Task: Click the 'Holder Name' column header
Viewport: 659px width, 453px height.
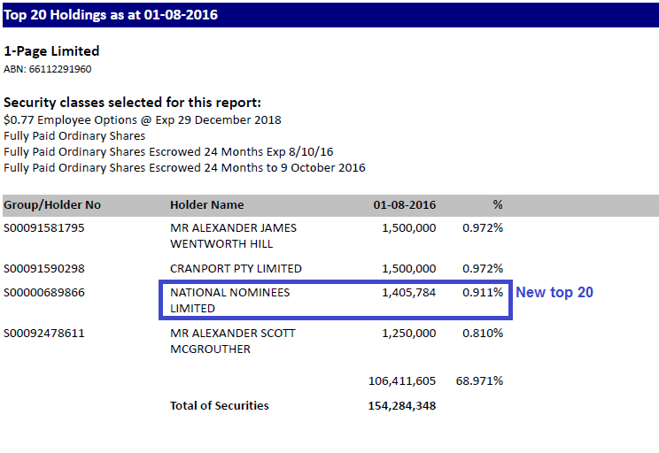Action: (x=206, y=205)
